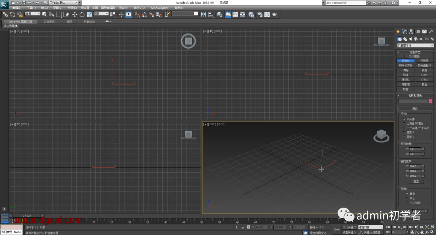Select the 立方体/八面体 radio button
The height and width of the screenshot is (235, 436).
tap(404, 124)
